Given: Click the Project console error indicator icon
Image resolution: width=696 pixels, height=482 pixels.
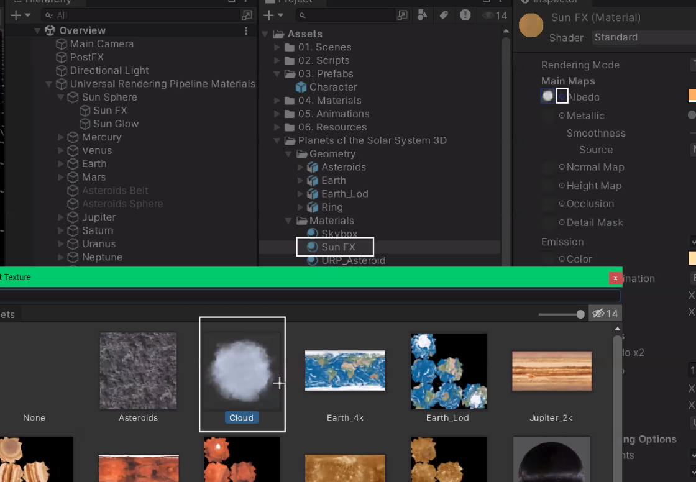Looking at the screenshot, I should tap(465, 15).
